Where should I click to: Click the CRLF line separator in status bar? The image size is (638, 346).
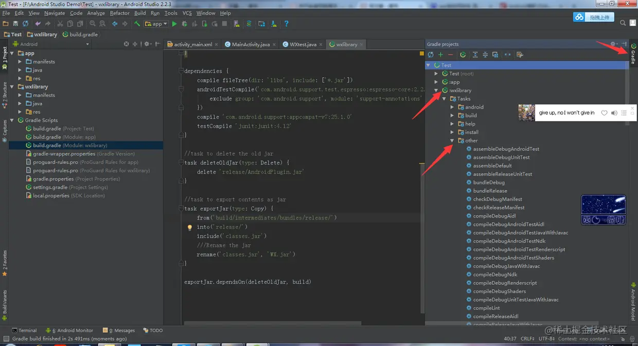point(527,339)
